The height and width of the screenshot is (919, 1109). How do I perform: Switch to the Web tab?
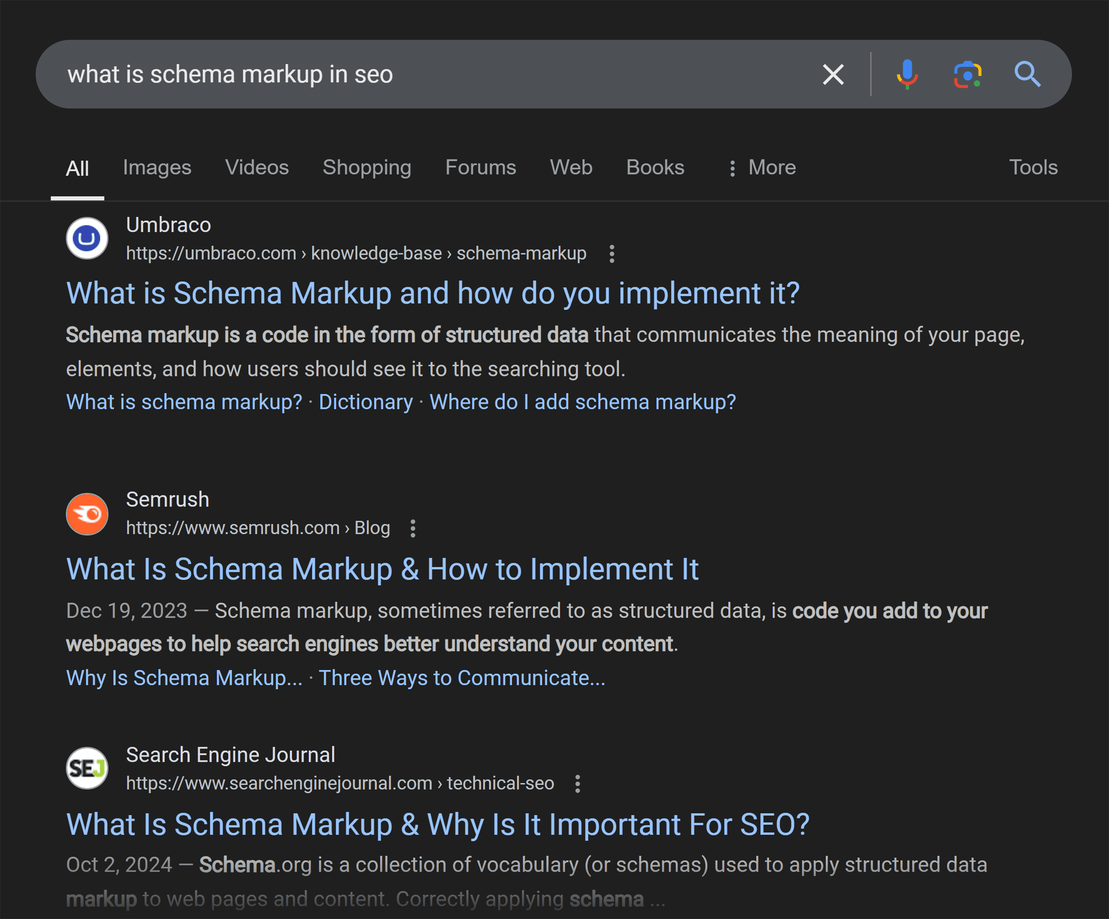(x=571, y=167)
